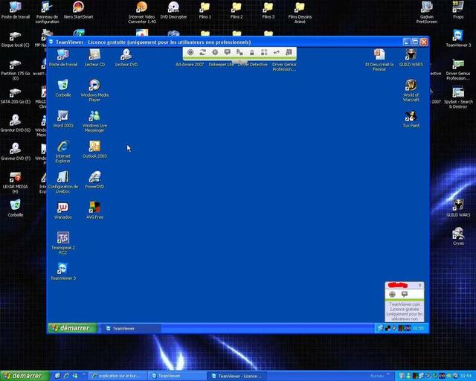Screen dimensions: 476x381
Task: Launch Internet Video Converter 1.40
Action: (x=142, y=13)
